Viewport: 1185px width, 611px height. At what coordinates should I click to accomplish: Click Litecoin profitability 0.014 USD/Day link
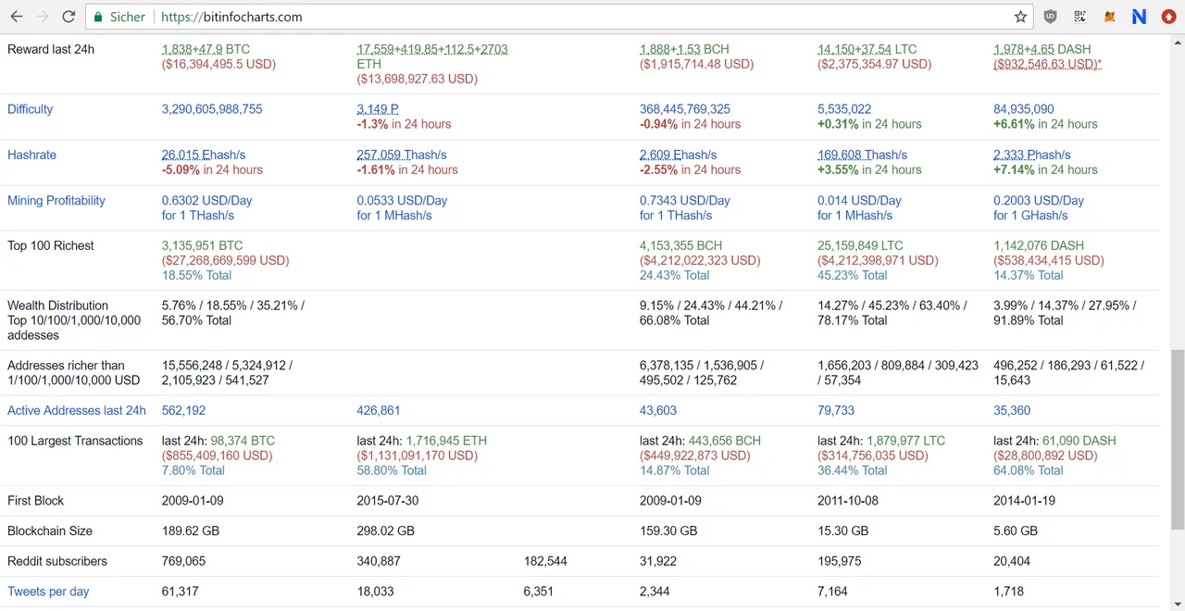[859, 200]
